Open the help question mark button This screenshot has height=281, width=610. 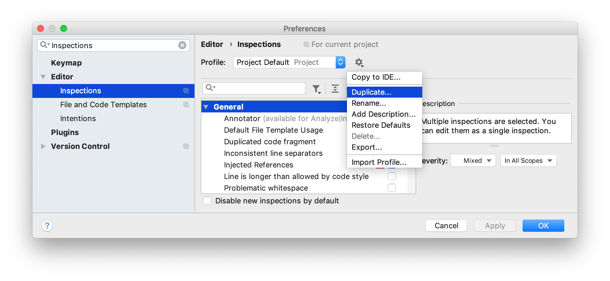47,226
